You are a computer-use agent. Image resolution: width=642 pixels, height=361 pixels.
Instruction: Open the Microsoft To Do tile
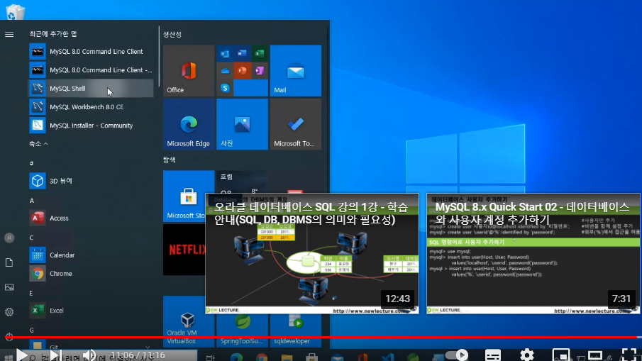296,124
